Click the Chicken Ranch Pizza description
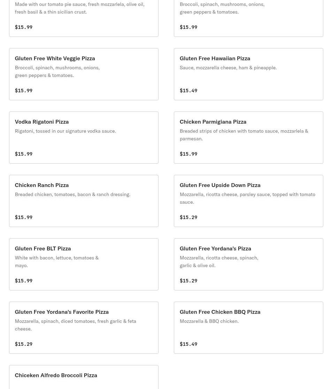Screen dimensions: 331x389 click(72, 194)
